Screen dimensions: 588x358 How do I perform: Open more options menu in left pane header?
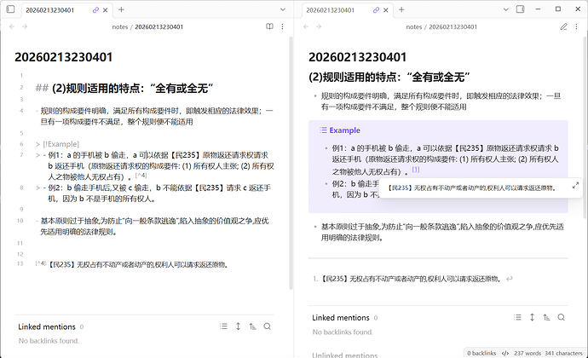[x=284, y=26]
